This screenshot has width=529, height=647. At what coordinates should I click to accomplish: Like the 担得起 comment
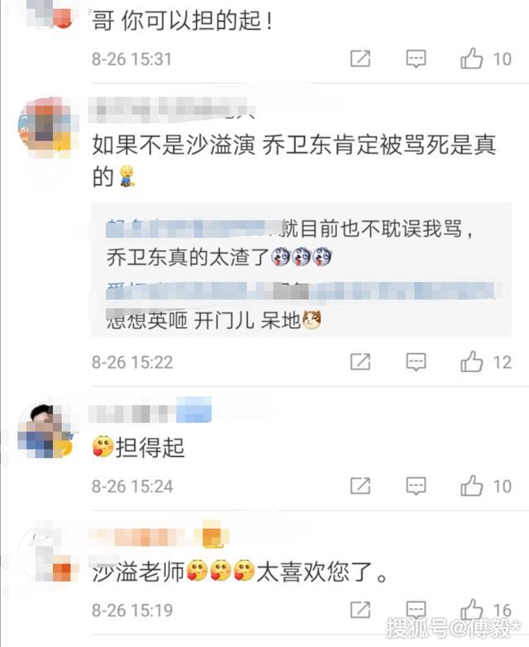click(x=472, y=485)
